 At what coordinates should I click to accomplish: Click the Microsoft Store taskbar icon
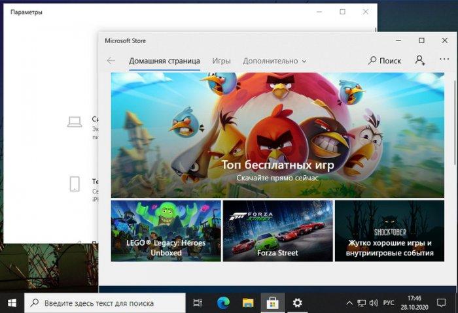click(x=272, y=303)
